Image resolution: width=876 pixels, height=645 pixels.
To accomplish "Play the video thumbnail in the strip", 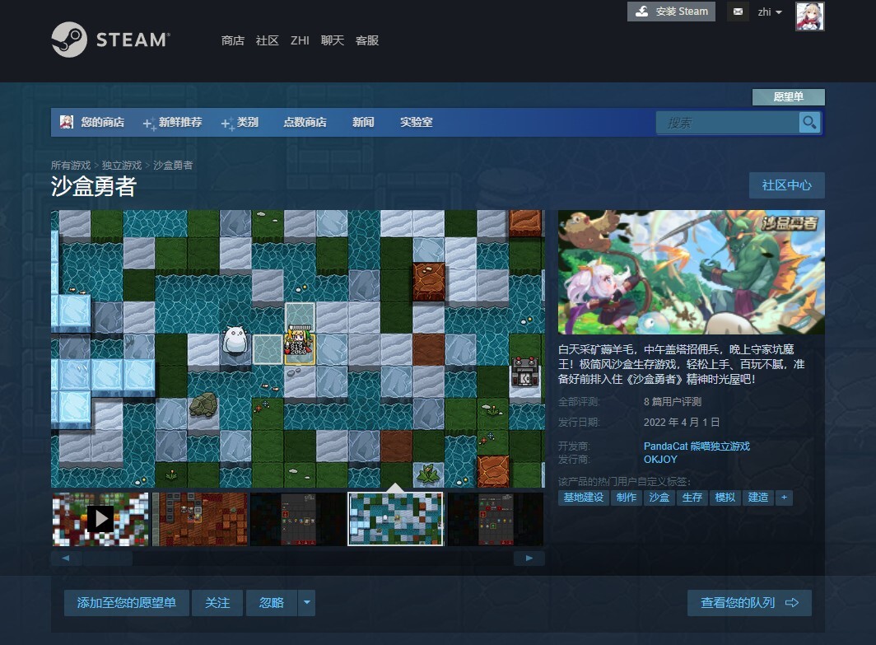I will [x=100, y=519].
